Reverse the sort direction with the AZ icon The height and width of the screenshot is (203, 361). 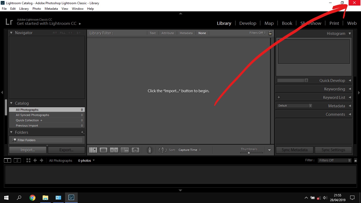point(163,150)
